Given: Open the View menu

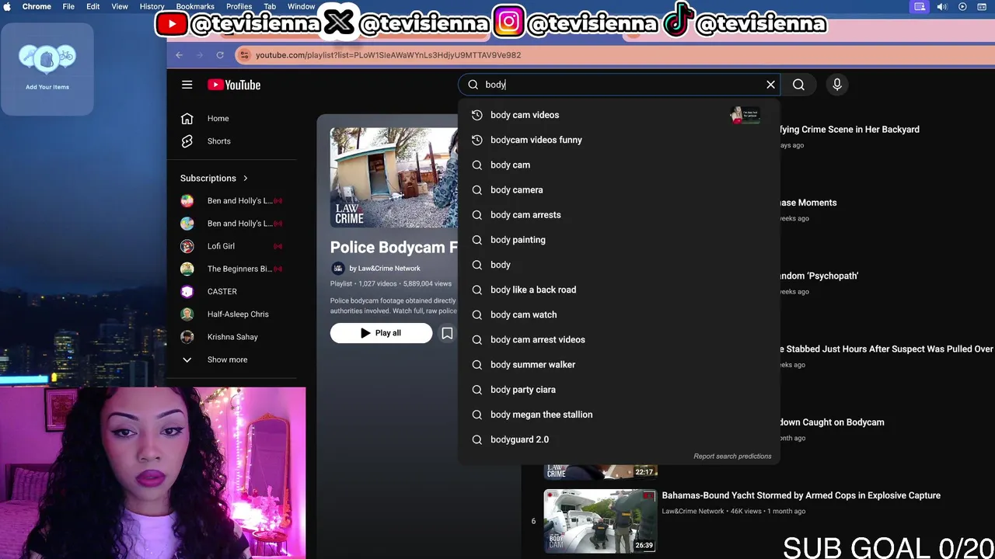Looking at the screenshot, I should click(x=120, y=6).
